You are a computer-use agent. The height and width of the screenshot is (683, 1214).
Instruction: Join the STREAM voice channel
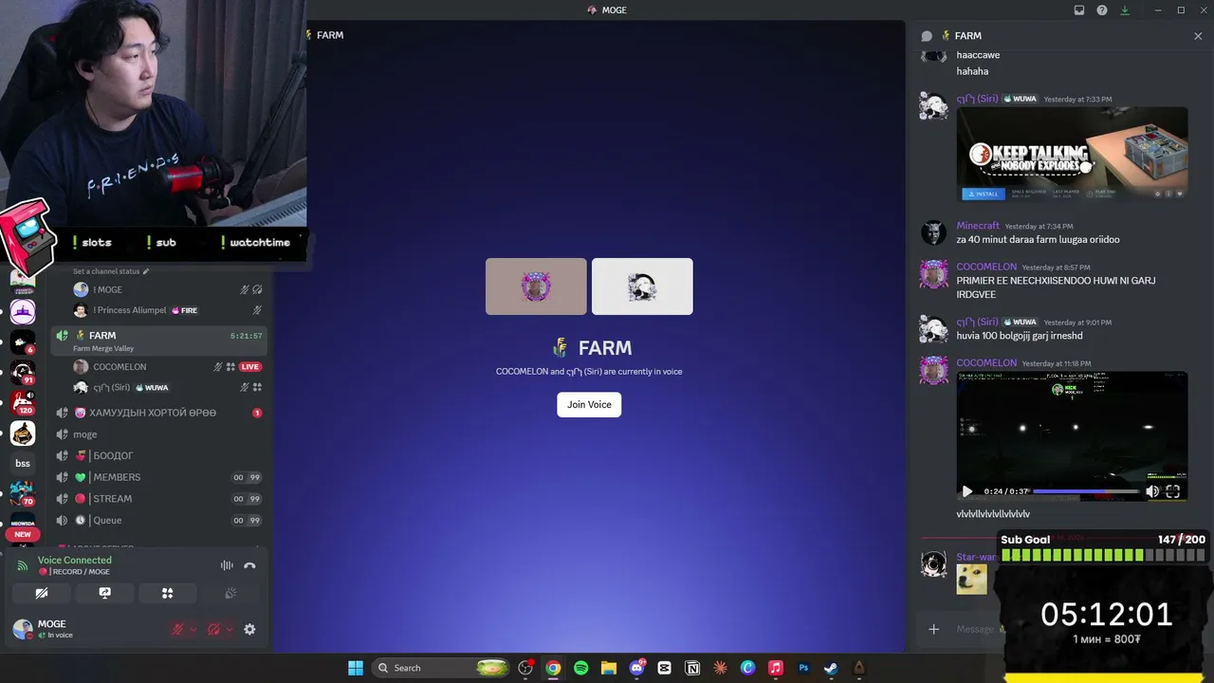pyautogui.click(x=159, y=499)
